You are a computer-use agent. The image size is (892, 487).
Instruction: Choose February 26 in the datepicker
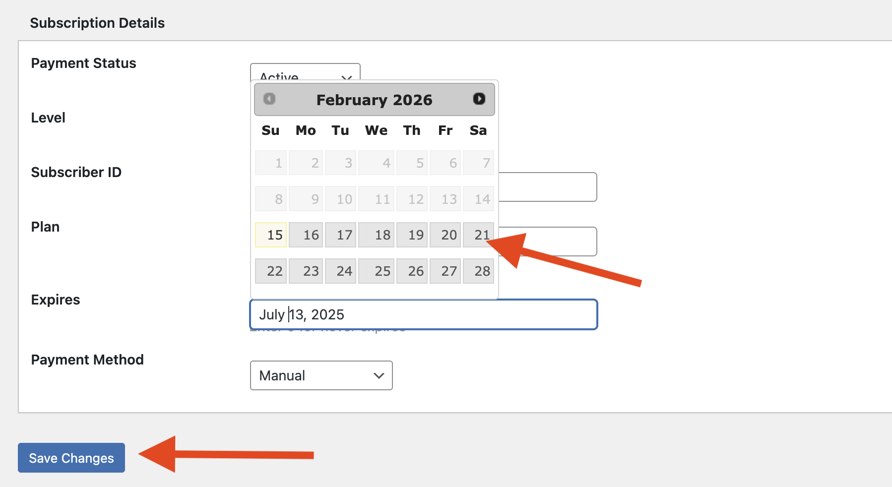point(412,271)
